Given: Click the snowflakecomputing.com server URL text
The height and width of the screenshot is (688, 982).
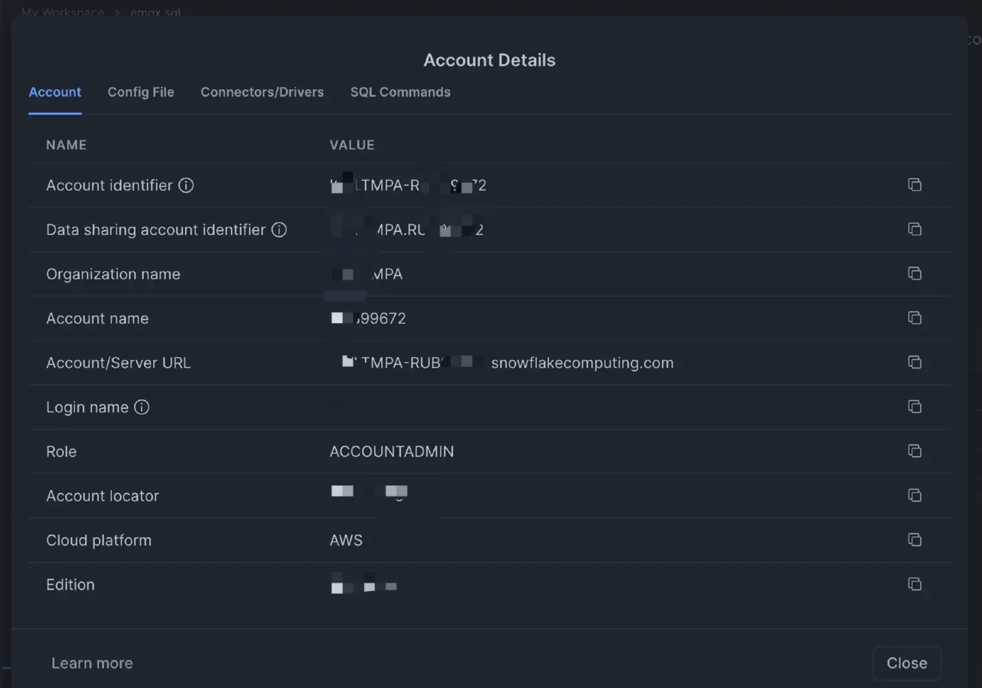Looking at the screenshot, I should (x=581, y=363).
